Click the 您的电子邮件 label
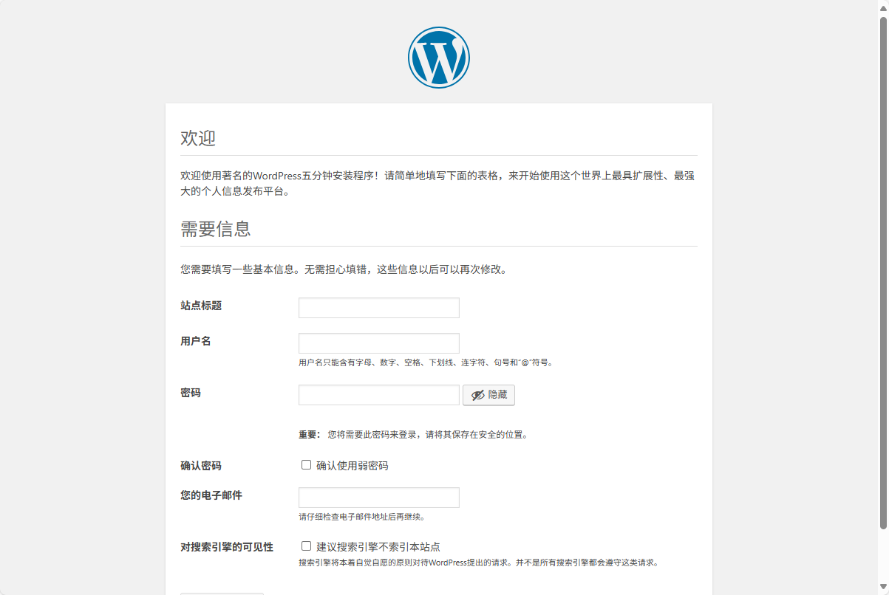The height and width of the screenshot is (595, 889). 211,495
